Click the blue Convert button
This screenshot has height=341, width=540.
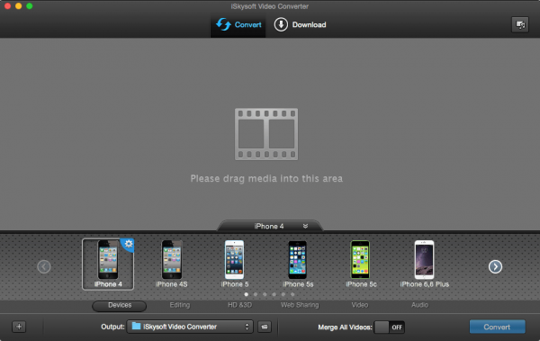coord(498,327)
